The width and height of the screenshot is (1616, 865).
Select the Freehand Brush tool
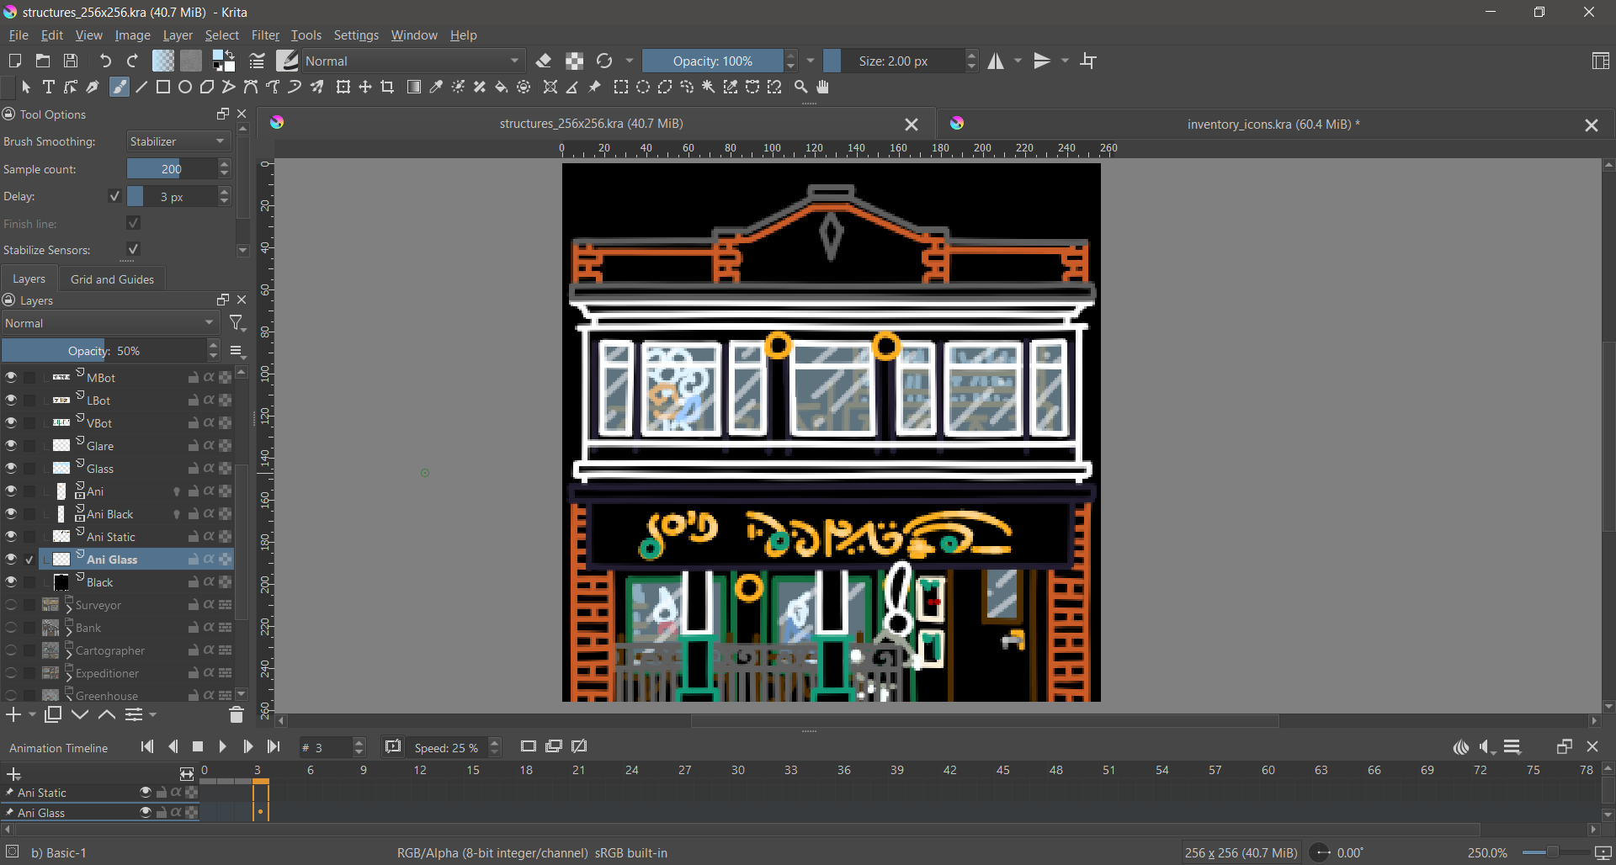120,87
